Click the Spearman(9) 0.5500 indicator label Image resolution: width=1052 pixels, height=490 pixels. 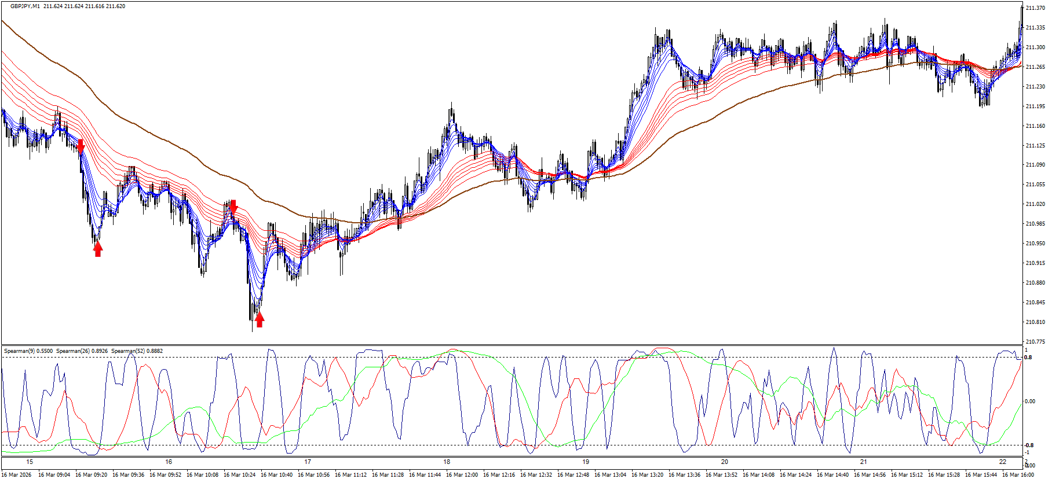click(28, 351)
